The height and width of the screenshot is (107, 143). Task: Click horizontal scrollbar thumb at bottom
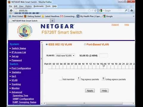84,103
